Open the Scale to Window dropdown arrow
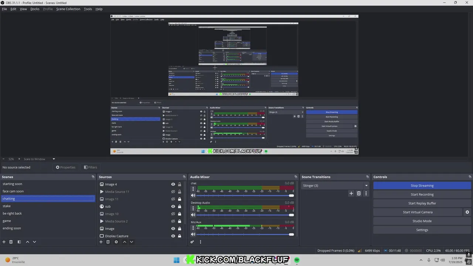The height and width of the screenshot is (266, 473). [x=54, y=159]
